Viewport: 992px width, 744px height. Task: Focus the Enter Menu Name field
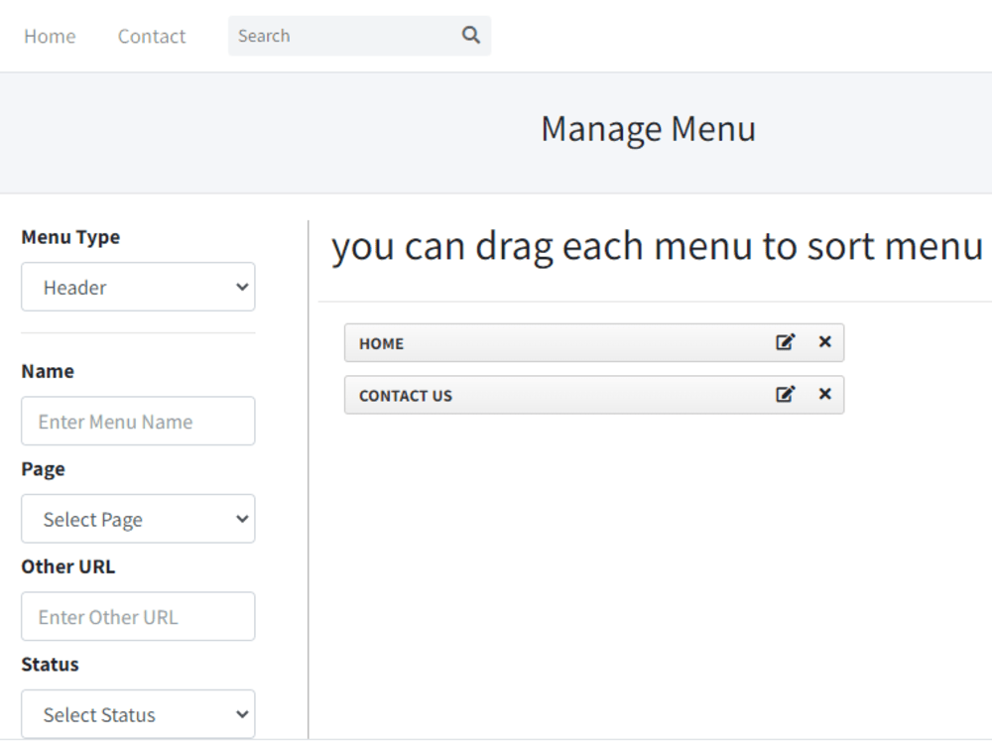[x=138, y=421]
